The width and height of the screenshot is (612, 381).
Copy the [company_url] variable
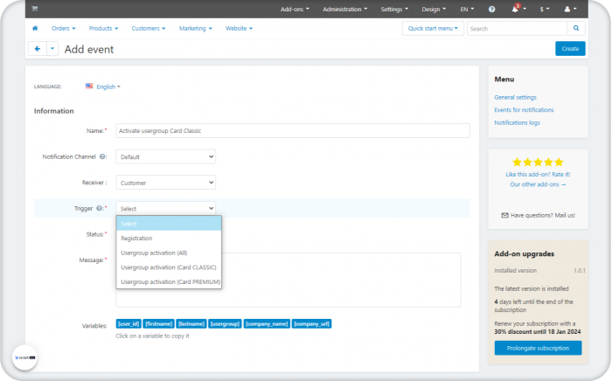point(311,323)
